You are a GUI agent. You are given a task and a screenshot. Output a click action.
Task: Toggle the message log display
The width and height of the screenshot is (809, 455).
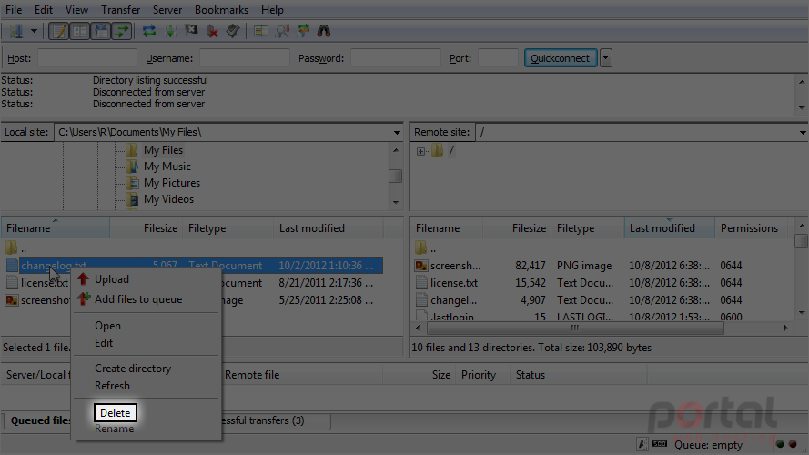pos(58,32)
